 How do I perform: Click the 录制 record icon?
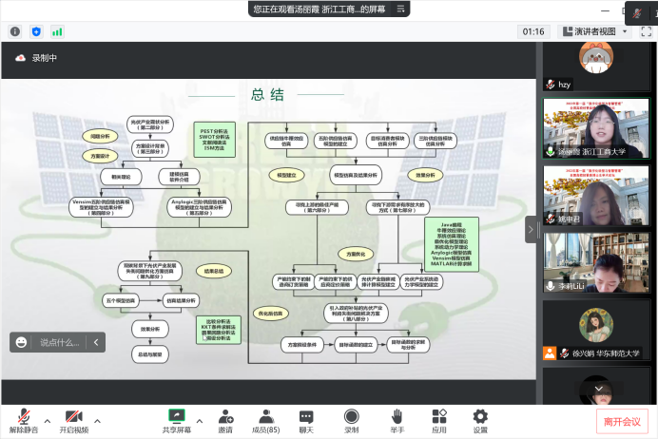(351, 421)
